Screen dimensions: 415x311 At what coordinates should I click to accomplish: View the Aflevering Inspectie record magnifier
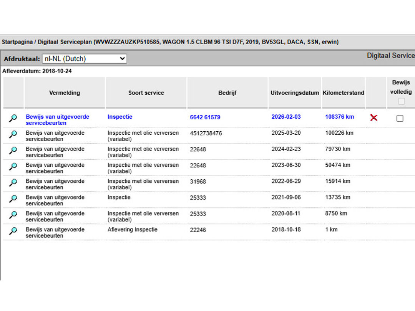[13, 231]
